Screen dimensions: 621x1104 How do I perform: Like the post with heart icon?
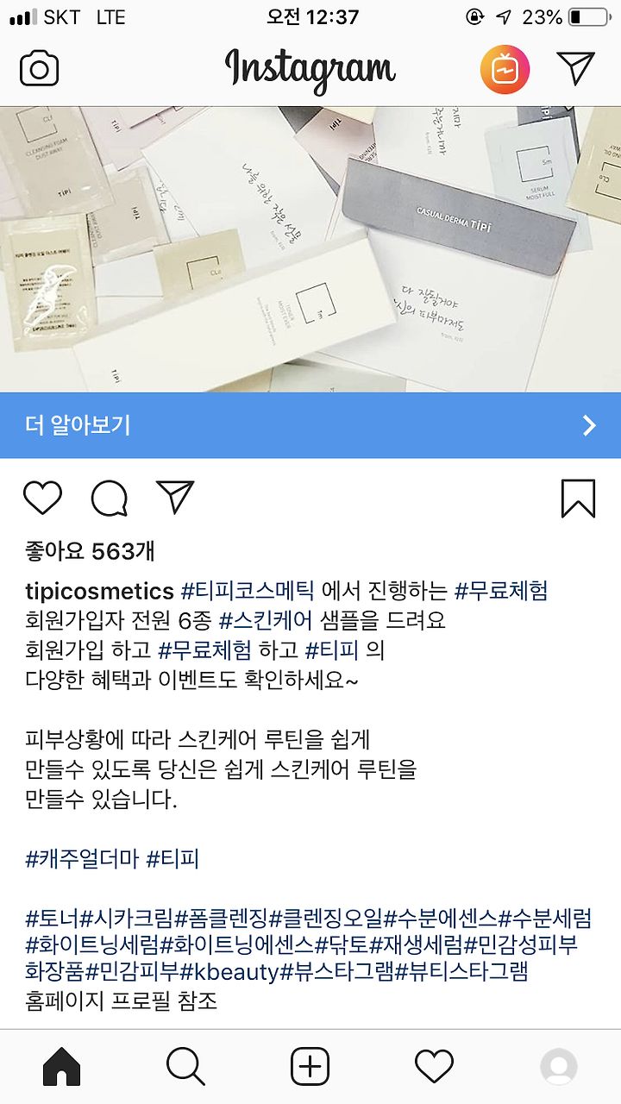pos(42,498)
